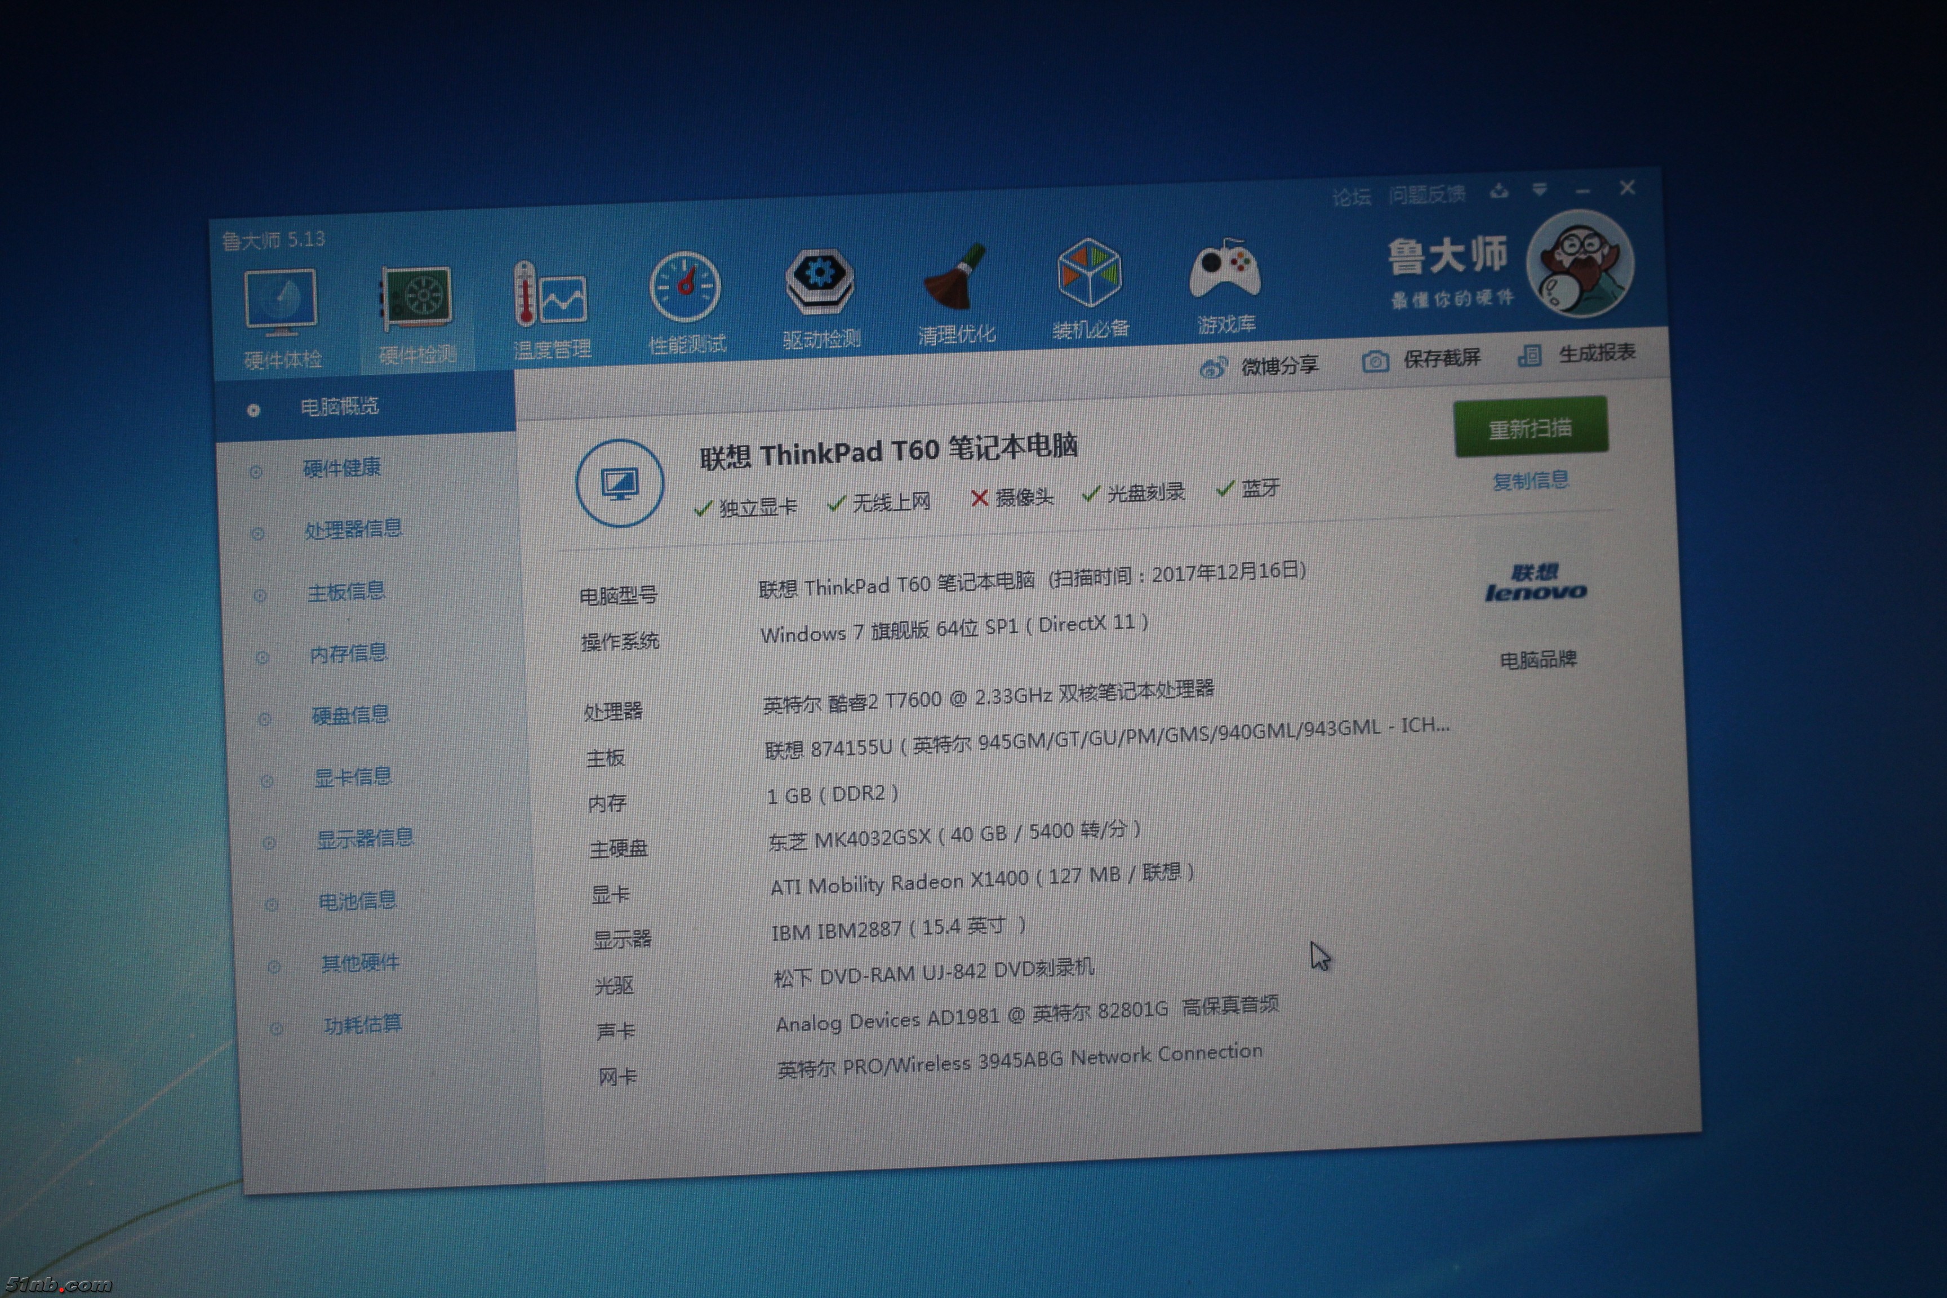This screenshot has height=1298, width=1947.
Task: Click the 电脑品牌 label under logo
Action: pyautogui.click(x=1538, y=660)
